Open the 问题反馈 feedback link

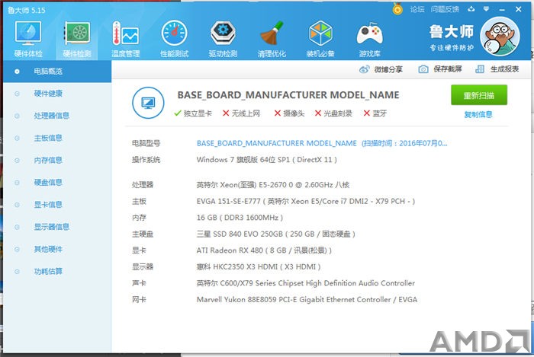tap(445, 9)
